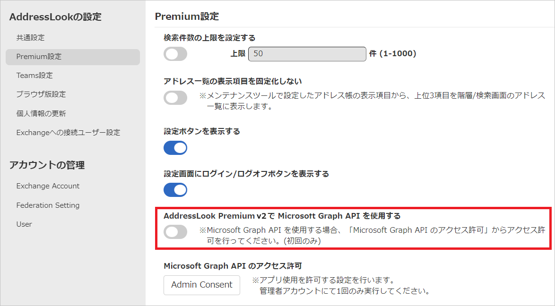This screenshot has height=306, width=555.
Task: Click Microsoft Graph API のアクセス許可 label
Action: point(233,266)
